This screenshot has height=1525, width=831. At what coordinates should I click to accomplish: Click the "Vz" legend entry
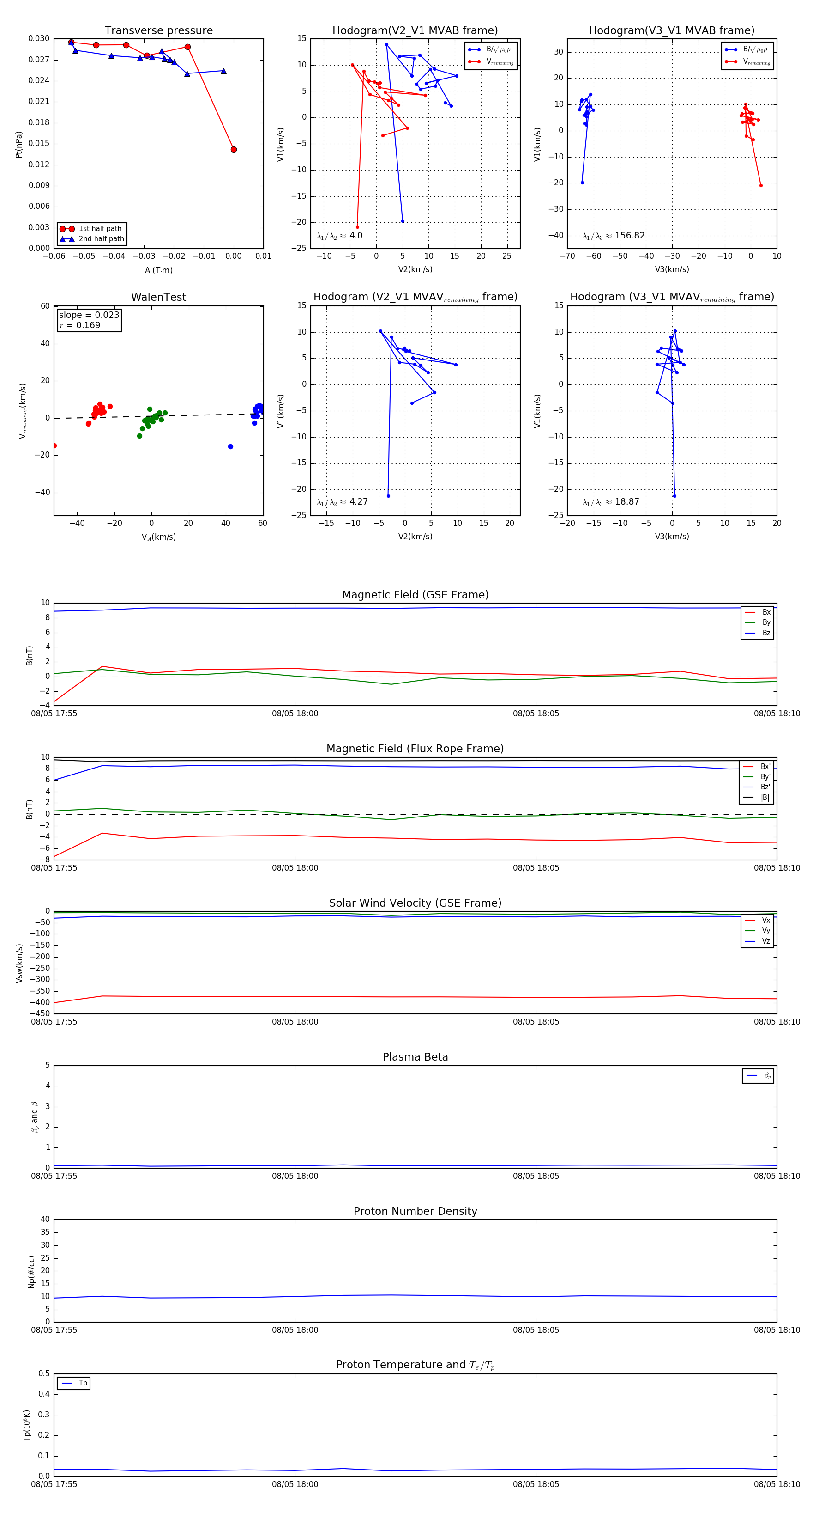click(x=758, y=941)
